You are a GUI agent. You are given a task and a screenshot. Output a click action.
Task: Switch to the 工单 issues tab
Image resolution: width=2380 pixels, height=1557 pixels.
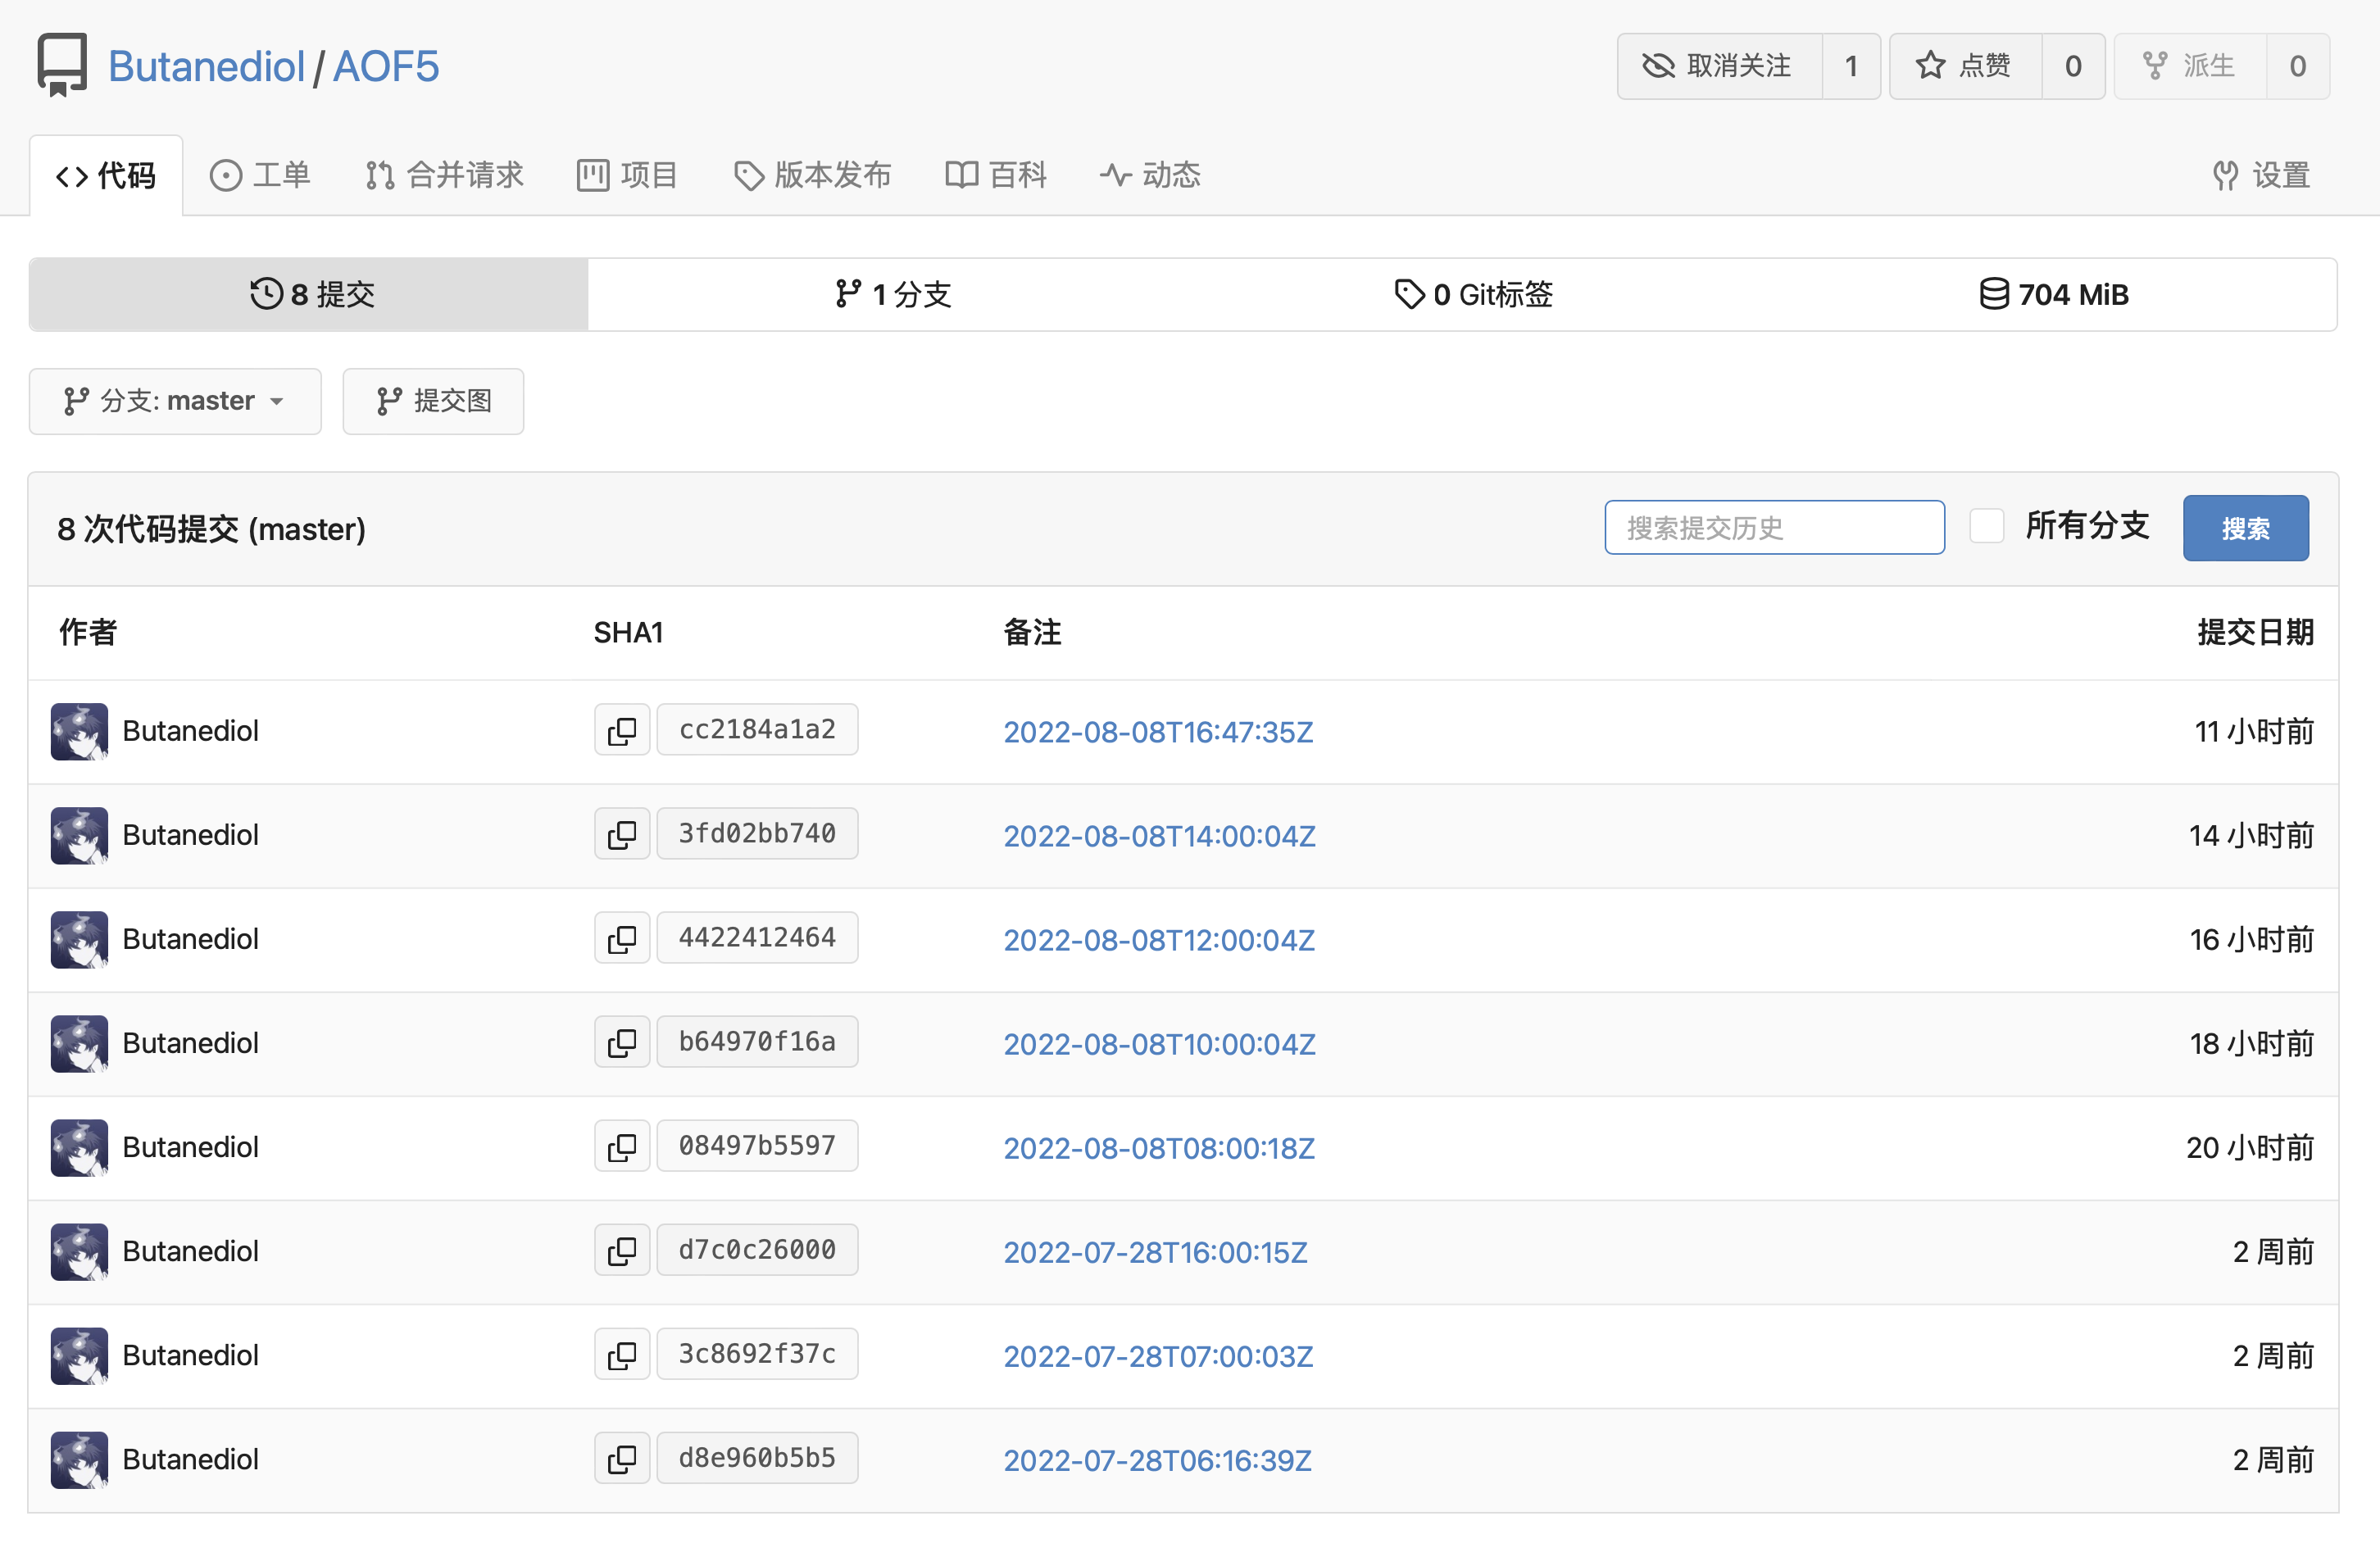(x=260, y=175)
